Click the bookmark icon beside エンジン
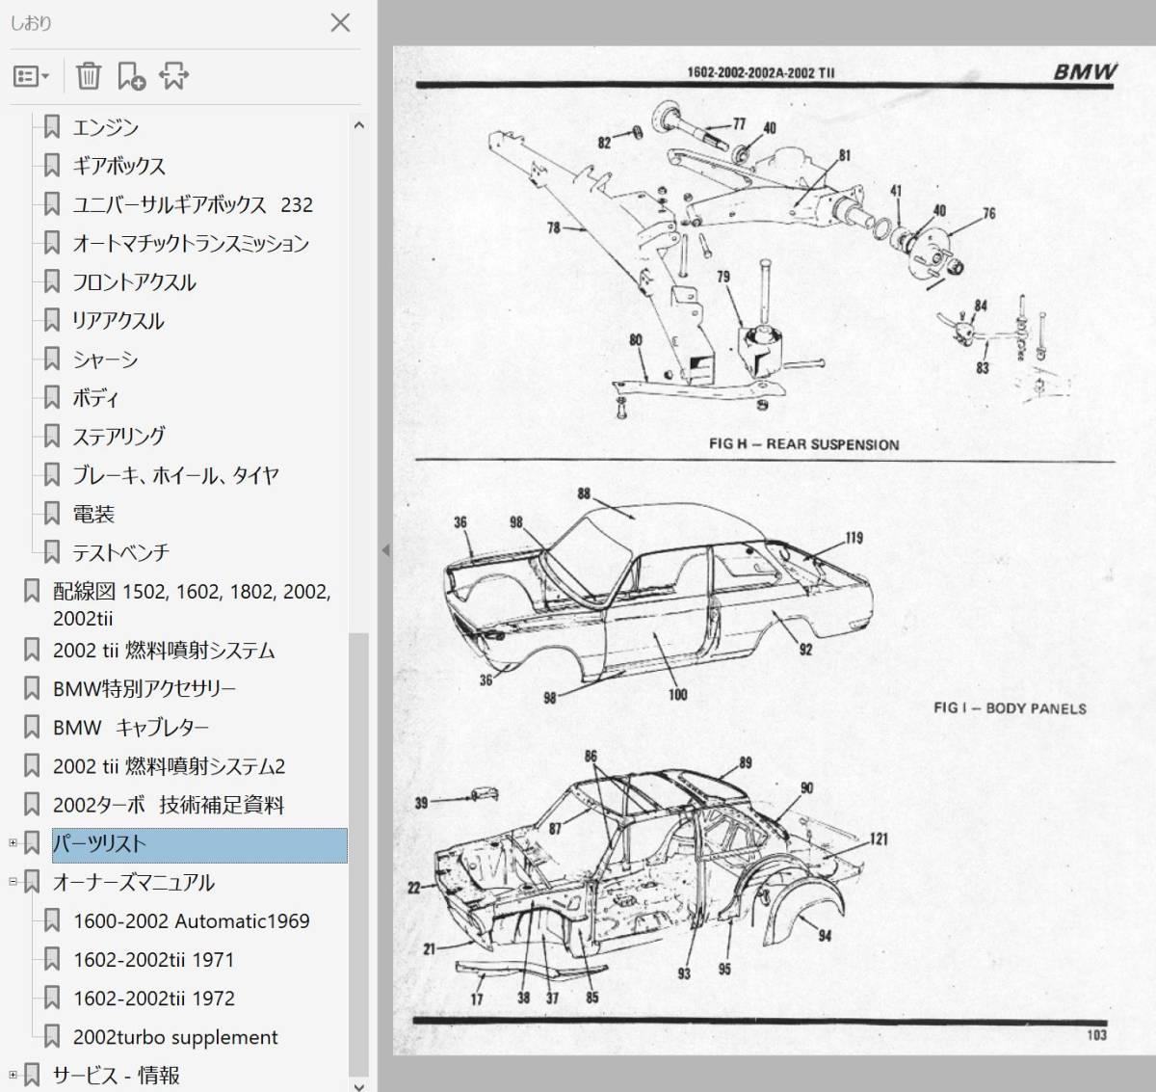The height and width of the screenshot is (1092, 1156). [52, 127]
